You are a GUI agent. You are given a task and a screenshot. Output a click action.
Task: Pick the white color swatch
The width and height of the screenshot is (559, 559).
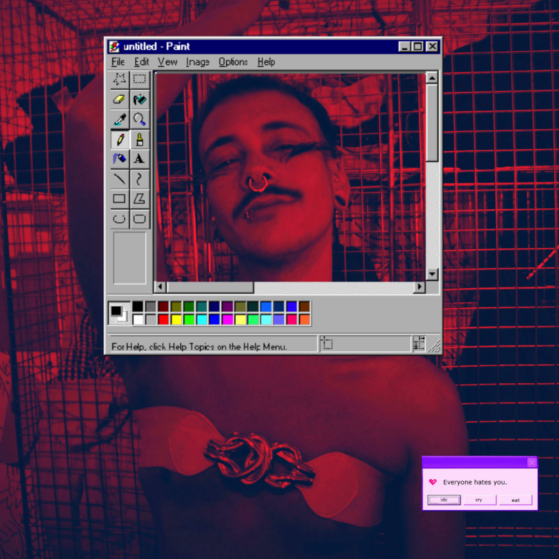point(138,320)
